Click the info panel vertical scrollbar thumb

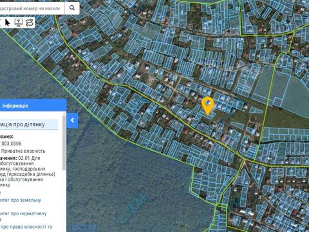64,143
